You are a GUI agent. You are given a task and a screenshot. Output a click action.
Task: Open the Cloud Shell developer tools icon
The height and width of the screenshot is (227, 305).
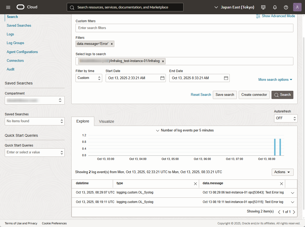263,7
